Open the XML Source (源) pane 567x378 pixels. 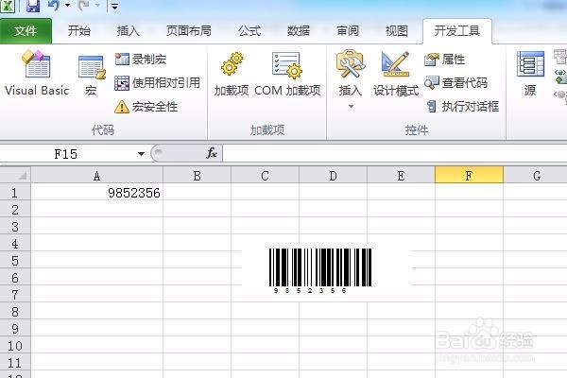point(530,74)
